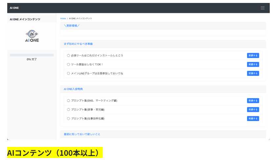
Task: Click the 0% 完了 progress text
Action: click(x=32, y=59)
